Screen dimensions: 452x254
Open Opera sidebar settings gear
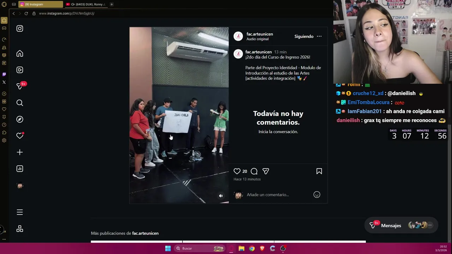[x=4, y=140]
